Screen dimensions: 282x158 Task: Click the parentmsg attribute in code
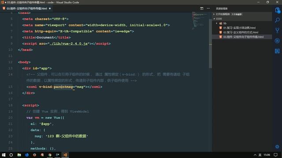pyautogui.click(x=63, y=87)
